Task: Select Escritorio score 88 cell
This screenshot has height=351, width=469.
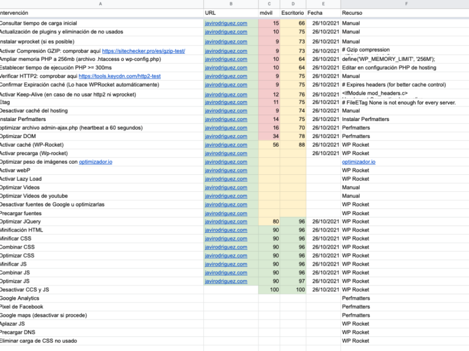Action: pyautogui.click(x=293, y=144)
